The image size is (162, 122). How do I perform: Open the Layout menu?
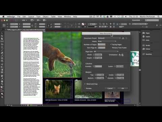click(31, 17)
